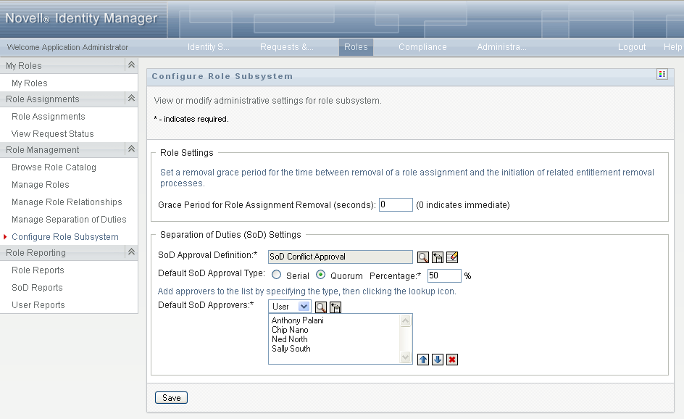The height and width of the screenshot is (419, 684).
Task: Select Serial approval type radio button
Action: click(276, 275)
